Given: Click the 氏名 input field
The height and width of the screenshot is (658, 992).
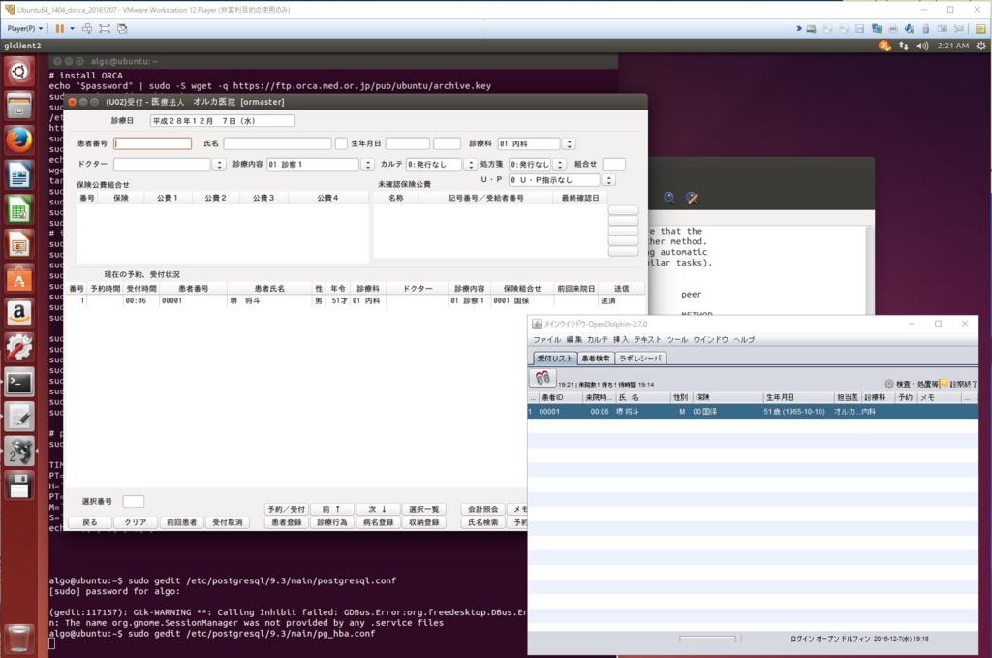Looking at the screenshot, I should coord(277,144).
